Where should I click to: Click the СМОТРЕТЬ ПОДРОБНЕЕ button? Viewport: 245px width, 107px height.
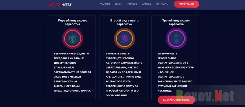(176, 100)
